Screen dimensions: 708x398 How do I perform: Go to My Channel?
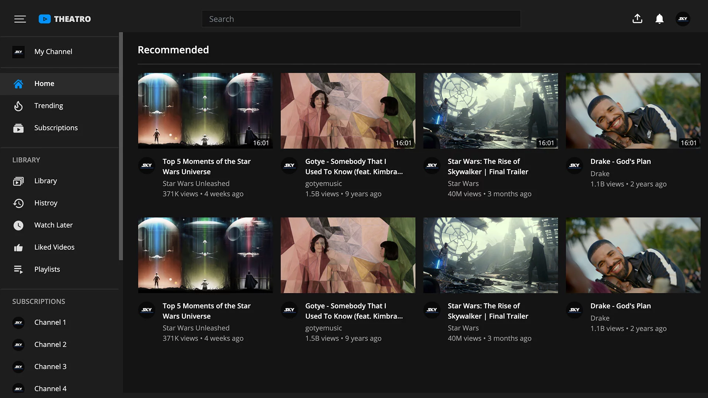point(59,52)
